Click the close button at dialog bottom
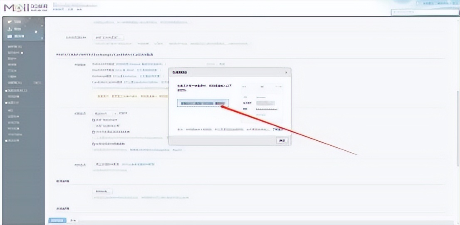This screenshot has width=460, height=225. 282,141
